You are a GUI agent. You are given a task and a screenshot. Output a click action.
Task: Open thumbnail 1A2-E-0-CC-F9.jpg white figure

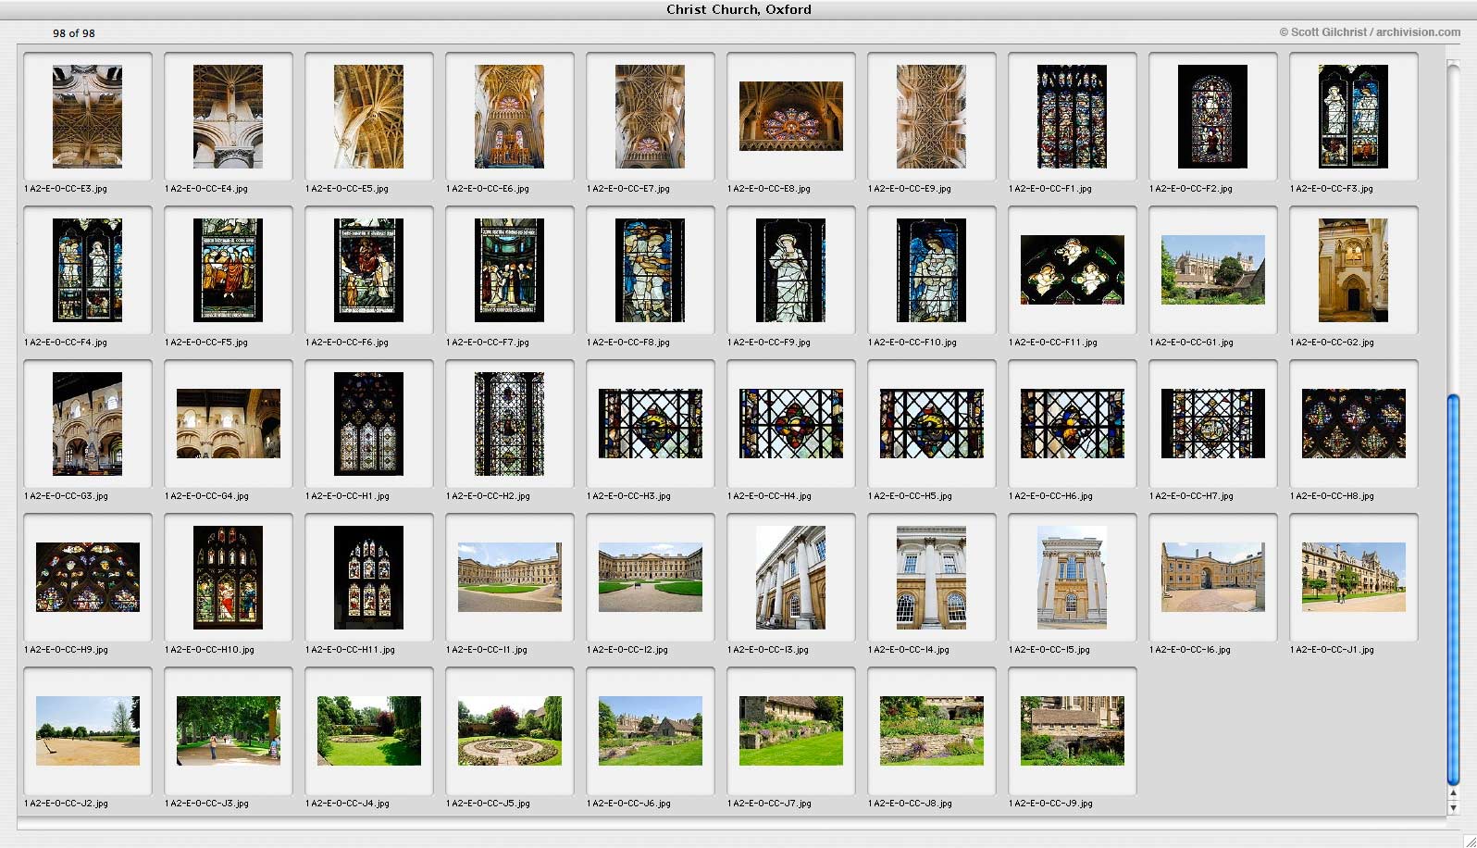[x=791, y=270]
